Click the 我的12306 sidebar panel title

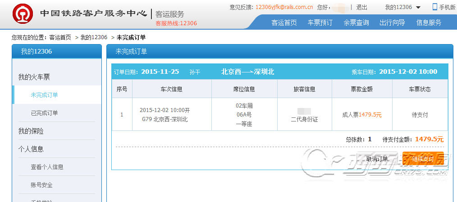click(37, 52)
